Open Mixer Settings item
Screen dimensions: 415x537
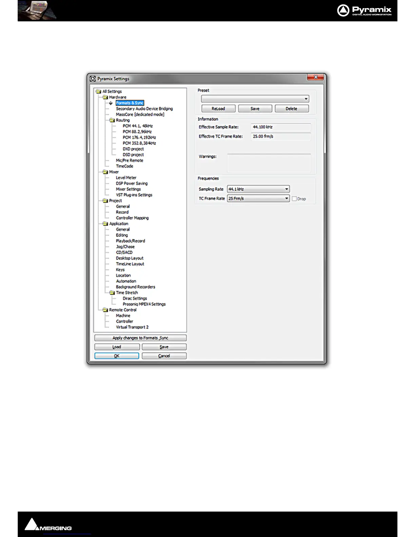point(128,190)
